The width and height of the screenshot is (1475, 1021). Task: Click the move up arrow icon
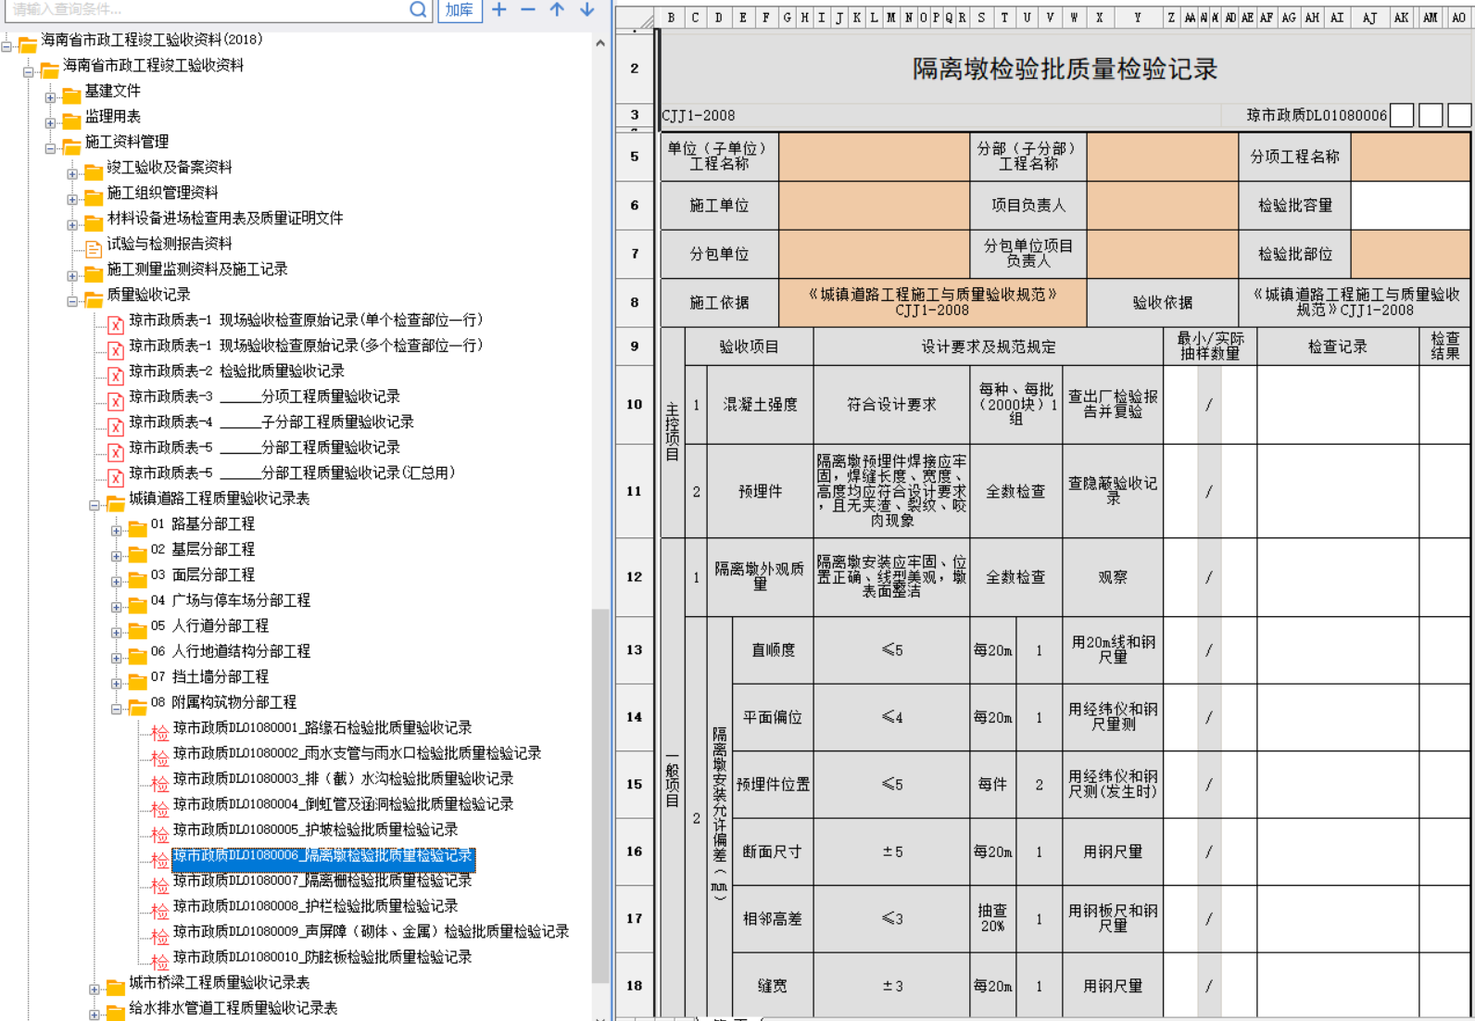(557, 9)
